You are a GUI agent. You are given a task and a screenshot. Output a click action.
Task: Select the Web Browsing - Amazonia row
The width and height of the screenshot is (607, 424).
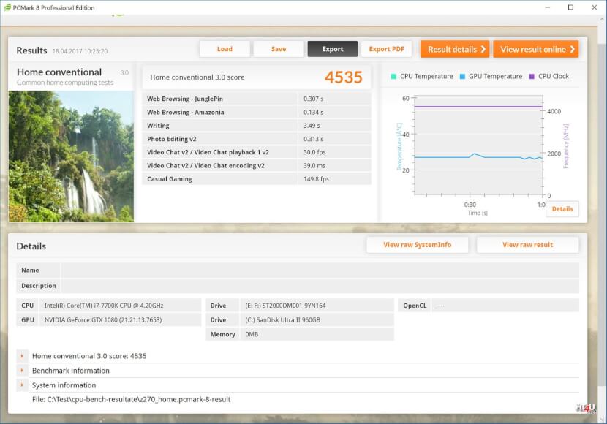click(257, 112)
